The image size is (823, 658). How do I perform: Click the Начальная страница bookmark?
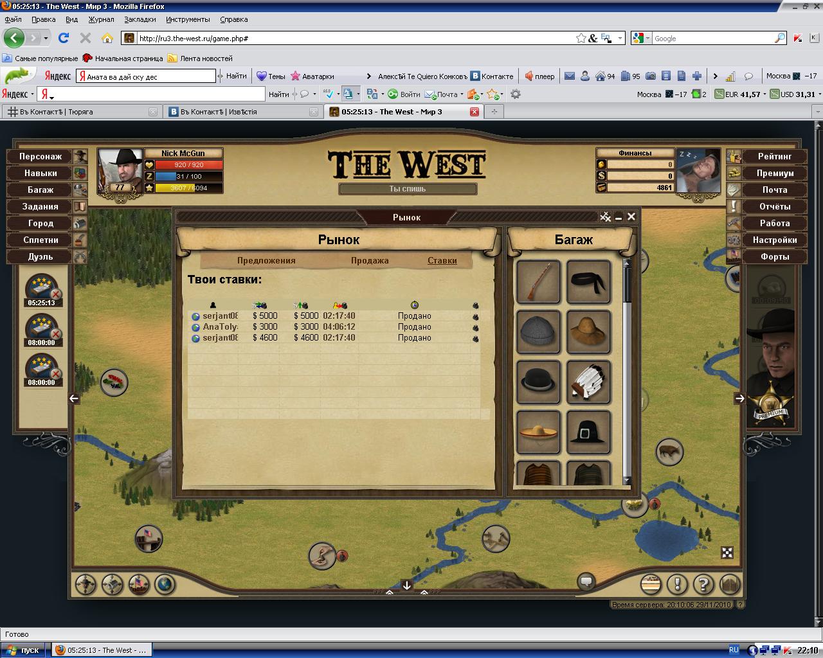(x=123, y=58)
